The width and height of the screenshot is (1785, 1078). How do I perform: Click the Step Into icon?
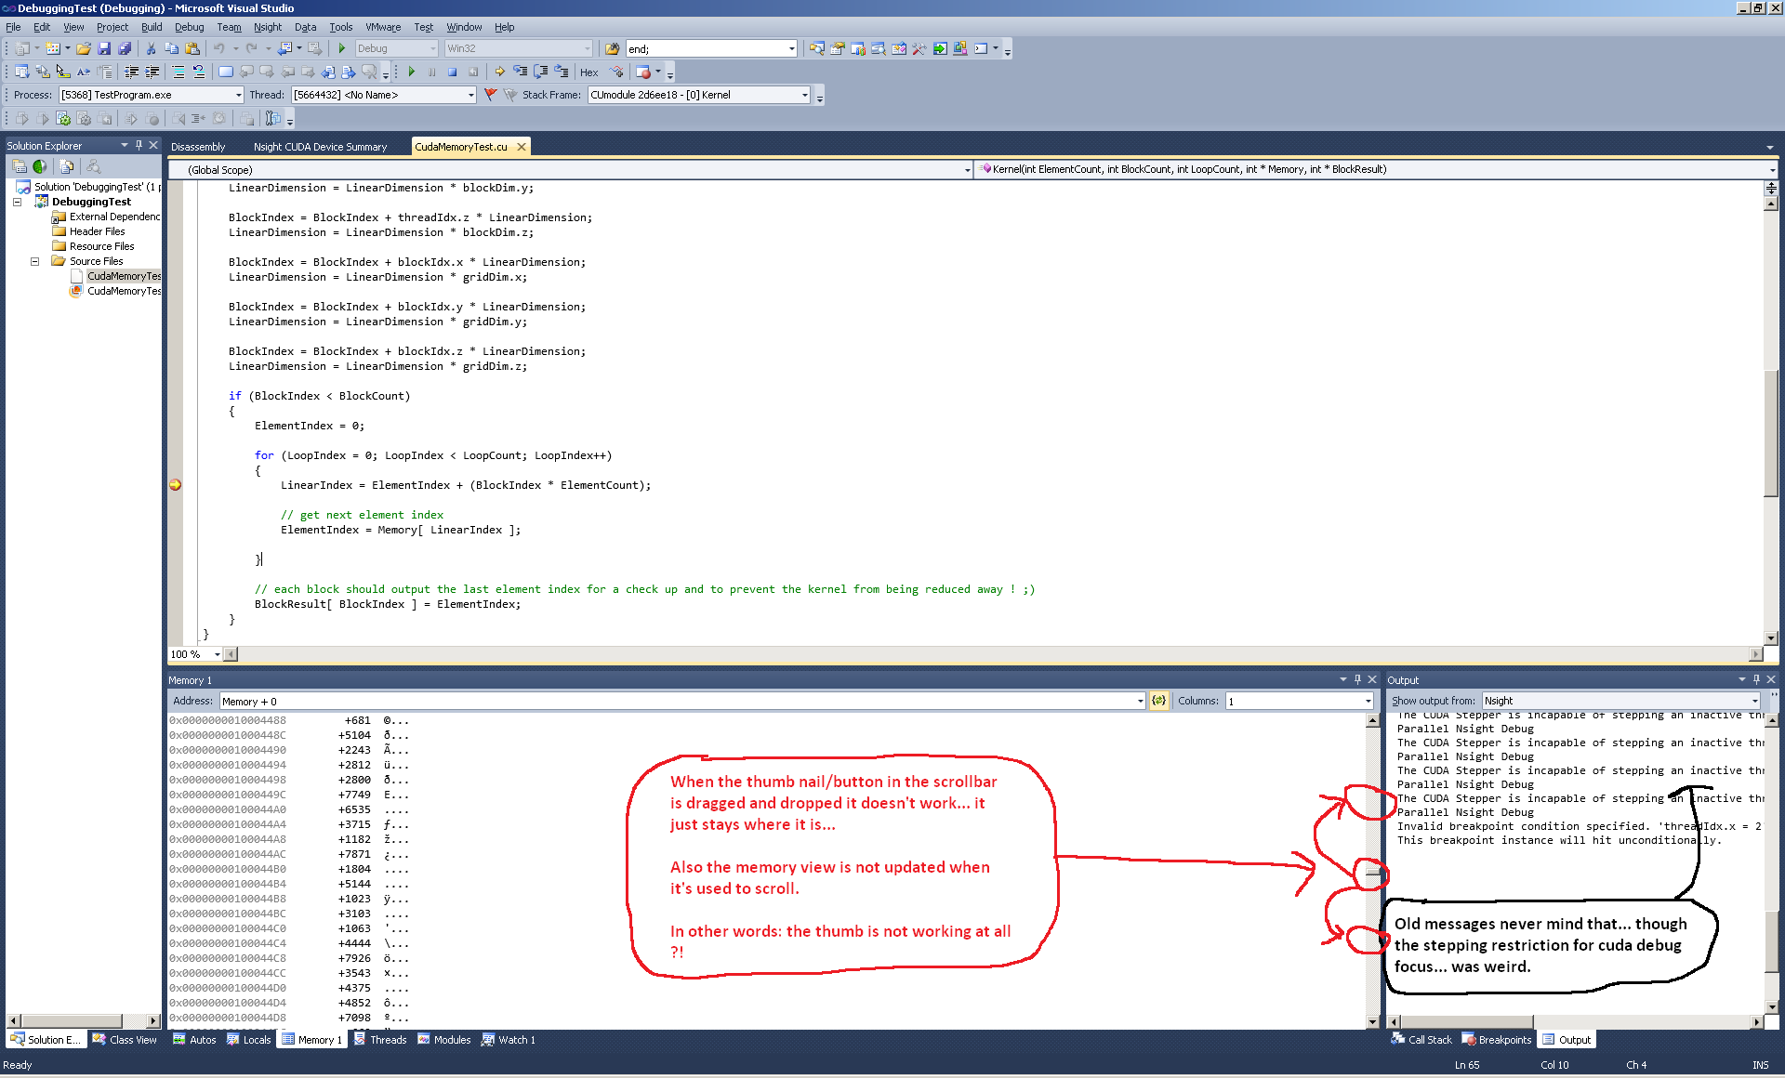coord(521,72)
